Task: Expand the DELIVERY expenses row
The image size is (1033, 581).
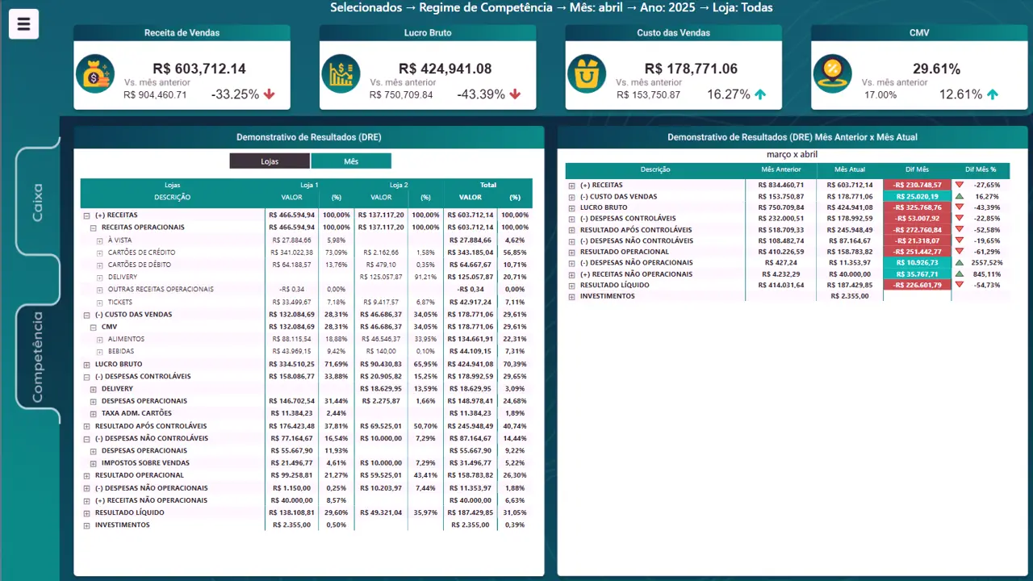Action: (94, 389)
